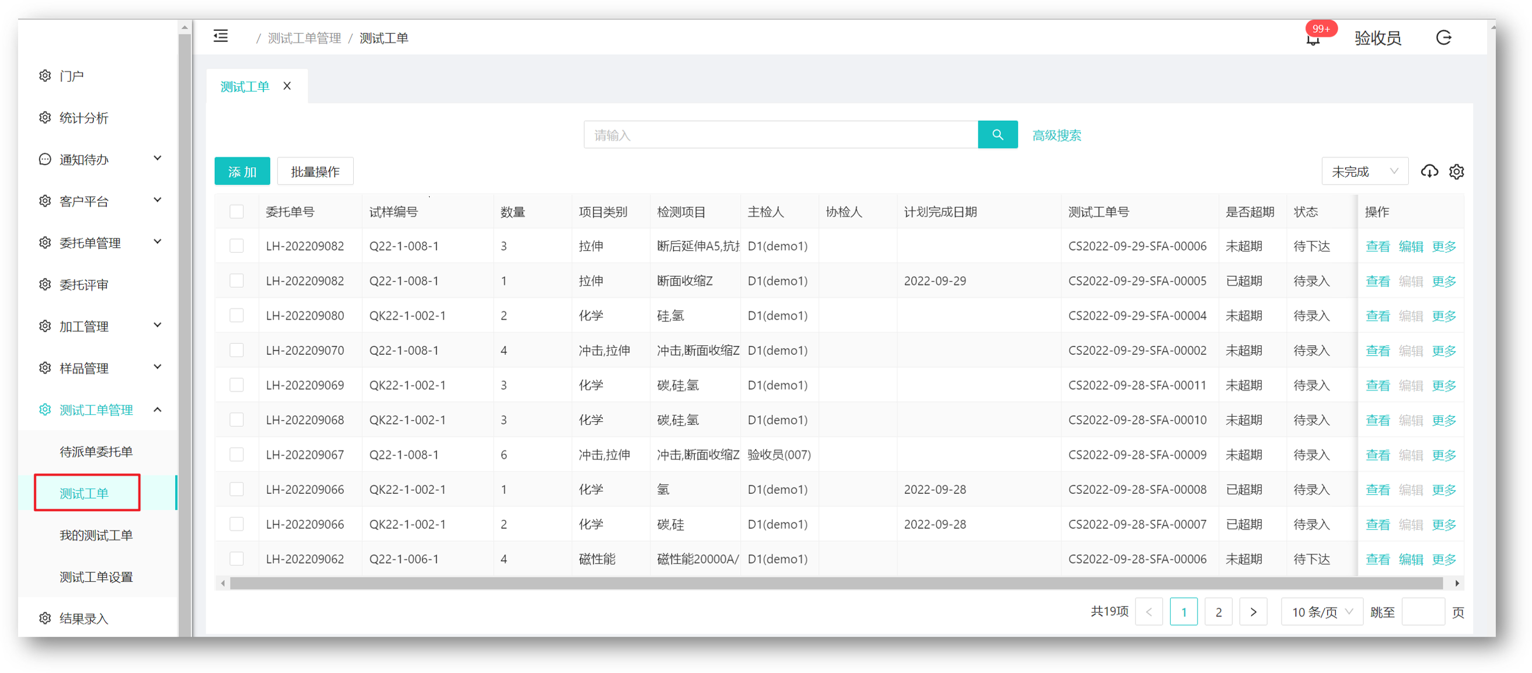This screenshot has width=1532, height=673.
Task: Click the 高级搜索 link
Action: pos(1056,135)
